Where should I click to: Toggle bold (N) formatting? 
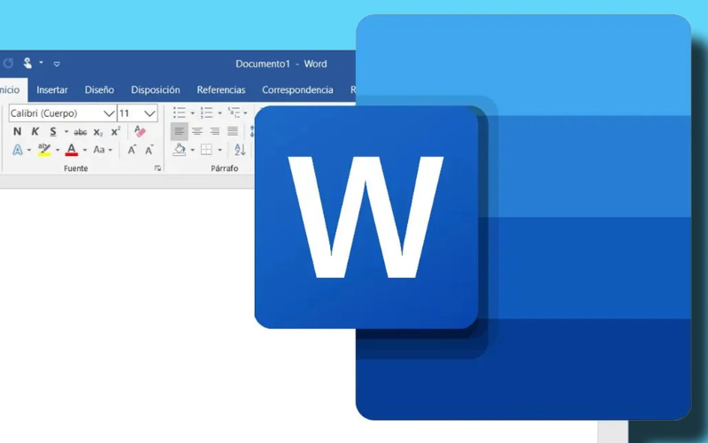17,131
